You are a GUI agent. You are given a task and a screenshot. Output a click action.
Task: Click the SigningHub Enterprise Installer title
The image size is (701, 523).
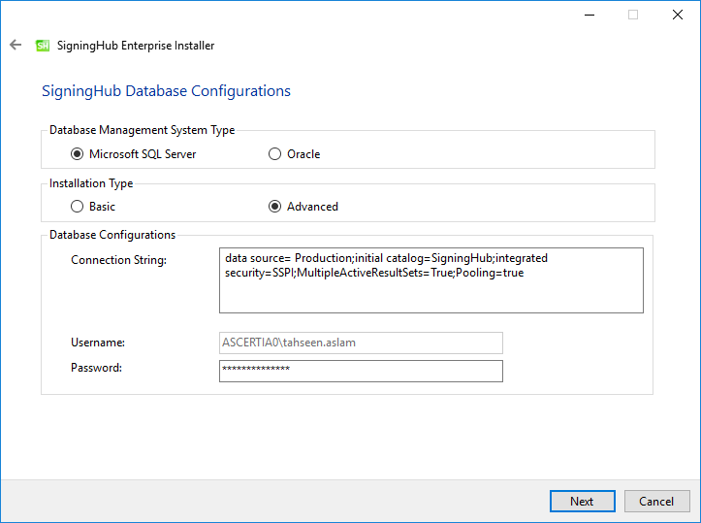[x=136, y=46]
